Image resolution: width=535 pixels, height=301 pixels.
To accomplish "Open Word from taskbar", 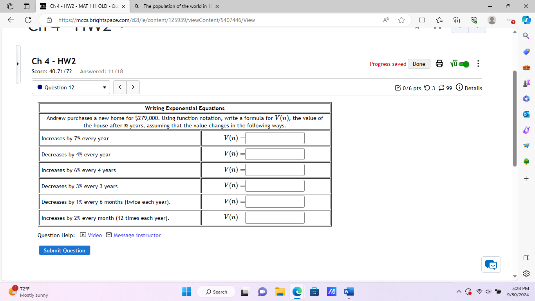I will click(x=349, y=292).
